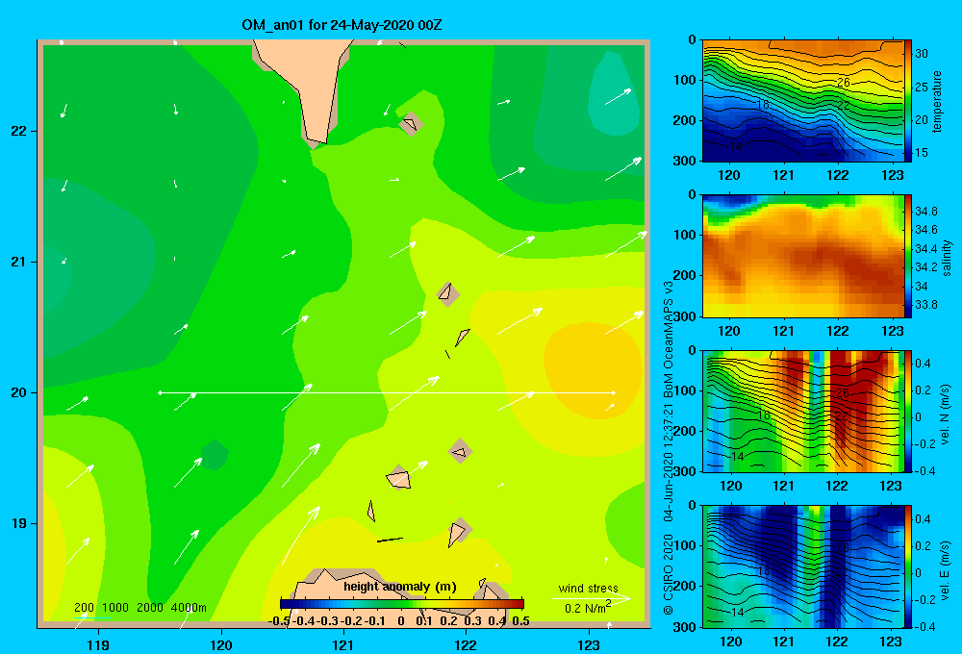Click the depth label '300' on temperature panel
The height and width of the screenshot is (654, 962).
(685, 161)
